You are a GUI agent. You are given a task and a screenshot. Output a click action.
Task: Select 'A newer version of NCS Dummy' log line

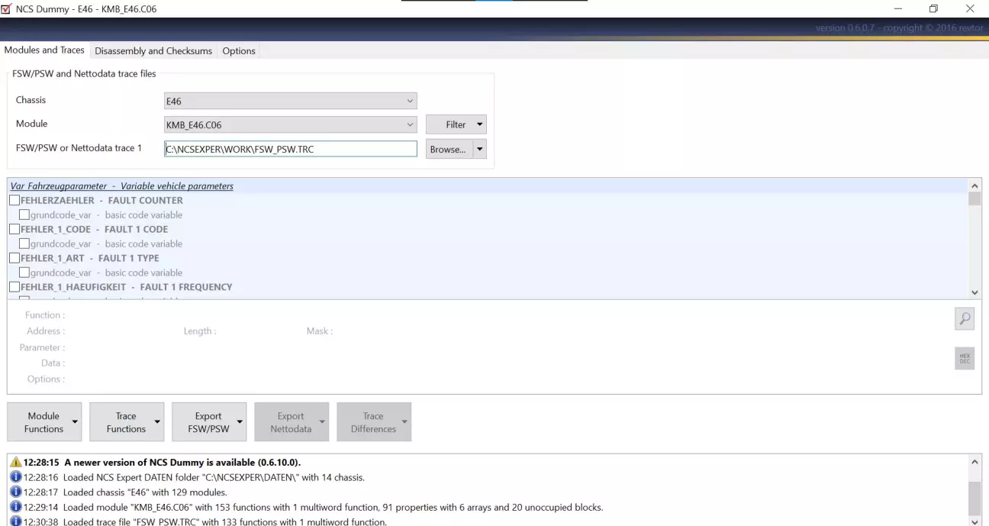[488, 463]
